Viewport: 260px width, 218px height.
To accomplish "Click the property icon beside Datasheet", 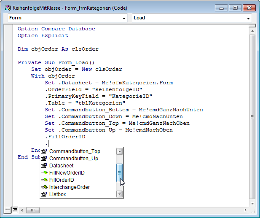I will coord(43,165).
